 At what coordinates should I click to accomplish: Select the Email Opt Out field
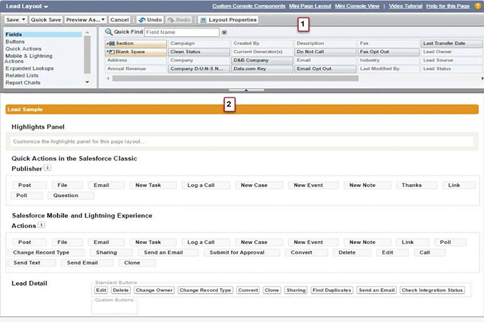tap(325, 69)
